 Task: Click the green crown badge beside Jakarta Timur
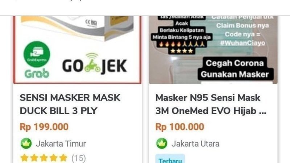click(x=26, y=143)
